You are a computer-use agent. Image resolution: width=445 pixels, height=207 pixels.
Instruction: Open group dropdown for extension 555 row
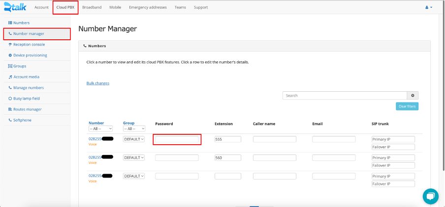(x=134, y=139)
